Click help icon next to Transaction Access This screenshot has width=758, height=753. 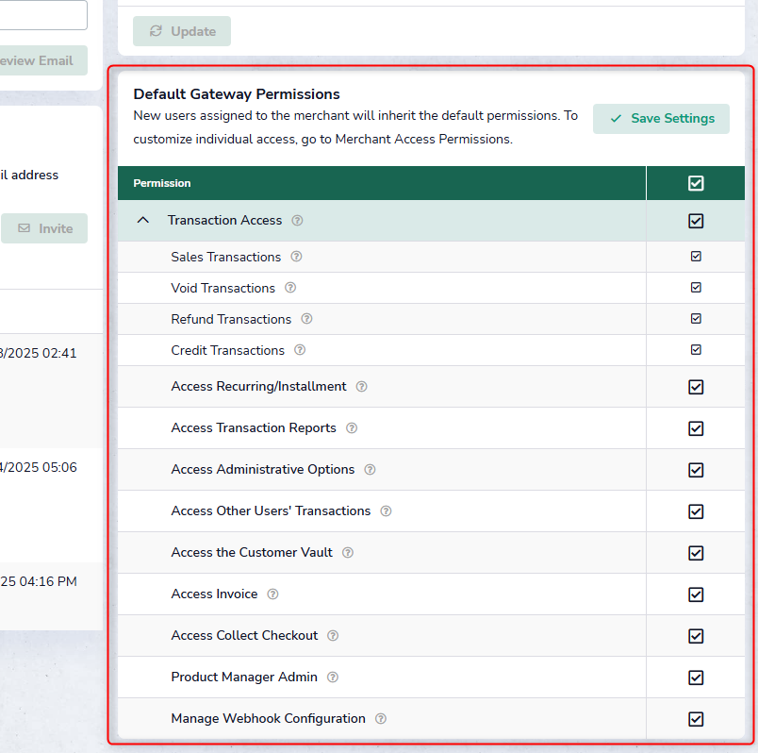pyautogui.click(x=298, y=221)
